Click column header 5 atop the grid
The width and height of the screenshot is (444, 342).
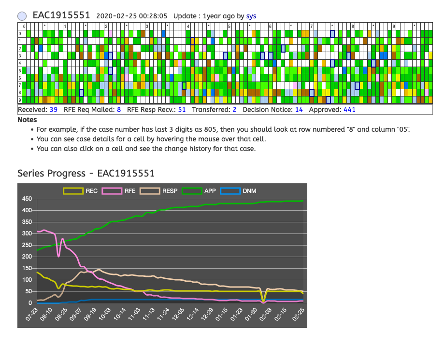(229, 26)
